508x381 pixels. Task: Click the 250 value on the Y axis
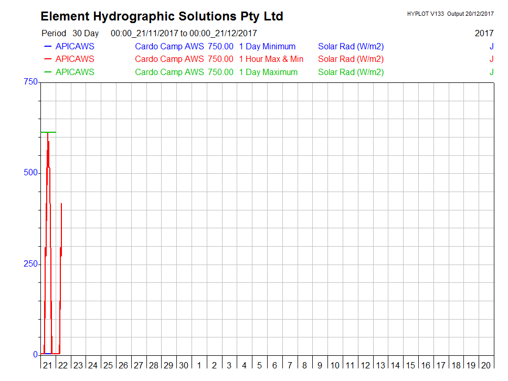30,264
